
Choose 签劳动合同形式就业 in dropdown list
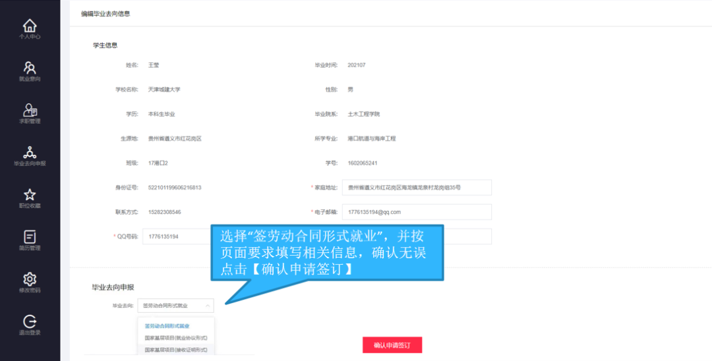pyautogui.click(x=167, y=326)
